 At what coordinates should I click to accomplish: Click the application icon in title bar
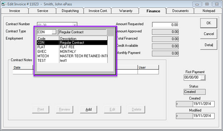pos(3,4)
